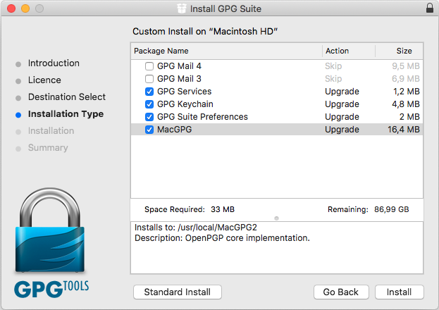The height and width of the screenshot is (310, 439).
Task: Click the Installation step in sidebar
Action: tap(51, 131)
